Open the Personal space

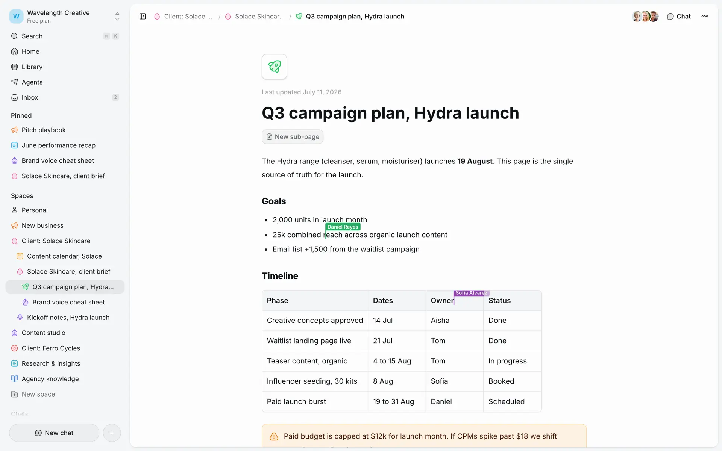point(65,210)
